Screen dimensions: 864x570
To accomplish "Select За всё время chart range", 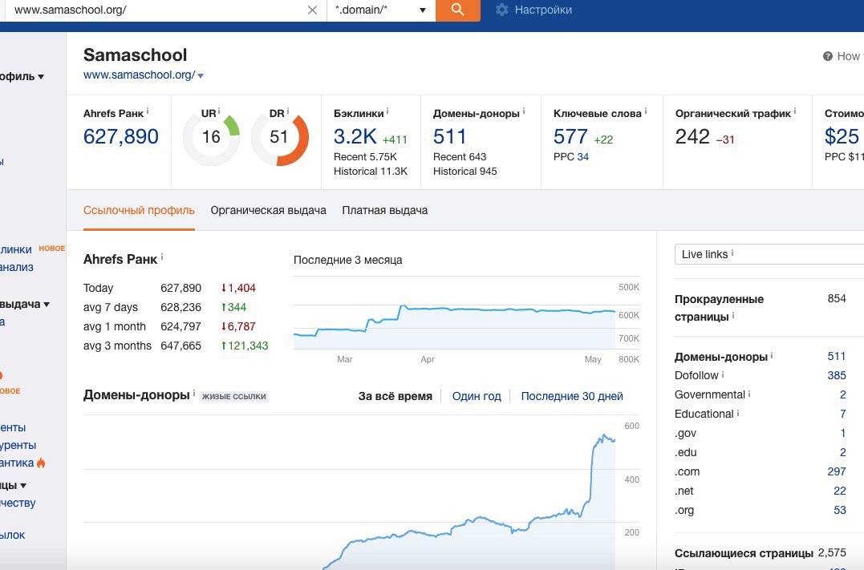I will point(395,396).
